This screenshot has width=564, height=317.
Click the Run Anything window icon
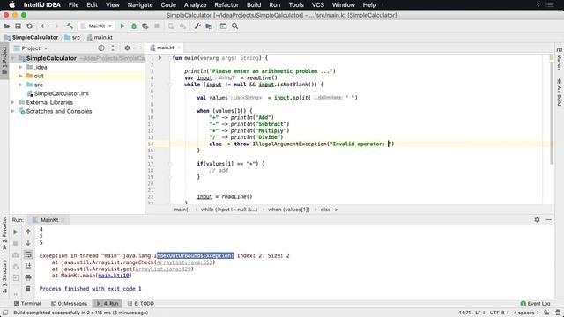click(x=223, y=26)
